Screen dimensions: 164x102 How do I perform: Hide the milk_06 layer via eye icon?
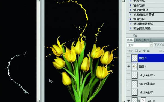[129, 100]
